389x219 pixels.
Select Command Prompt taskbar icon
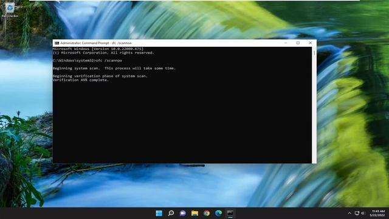[230, 213]
